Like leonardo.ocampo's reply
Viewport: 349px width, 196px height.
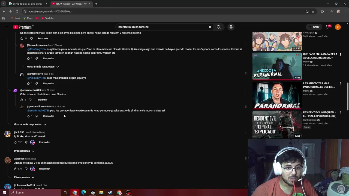click(x=28, y=58)
